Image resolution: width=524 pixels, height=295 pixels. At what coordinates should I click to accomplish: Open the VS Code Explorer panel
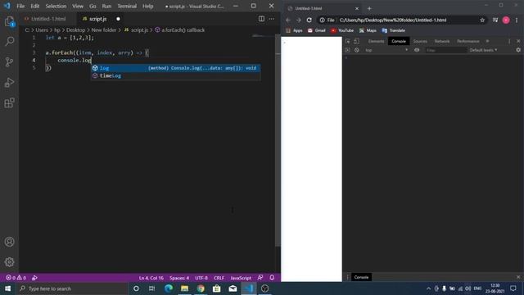click(x=9, y=22)
